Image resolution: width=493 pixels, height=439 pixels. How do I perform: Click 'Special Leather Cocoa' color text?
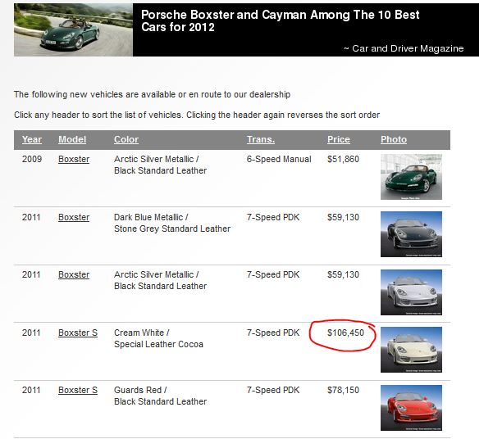click(158, 345)
